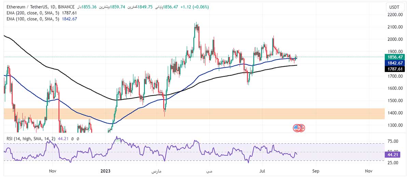This screenshot has width=410, height=178.
Task: Click the green 1856.47 current price label
Action: pos(394,57)
